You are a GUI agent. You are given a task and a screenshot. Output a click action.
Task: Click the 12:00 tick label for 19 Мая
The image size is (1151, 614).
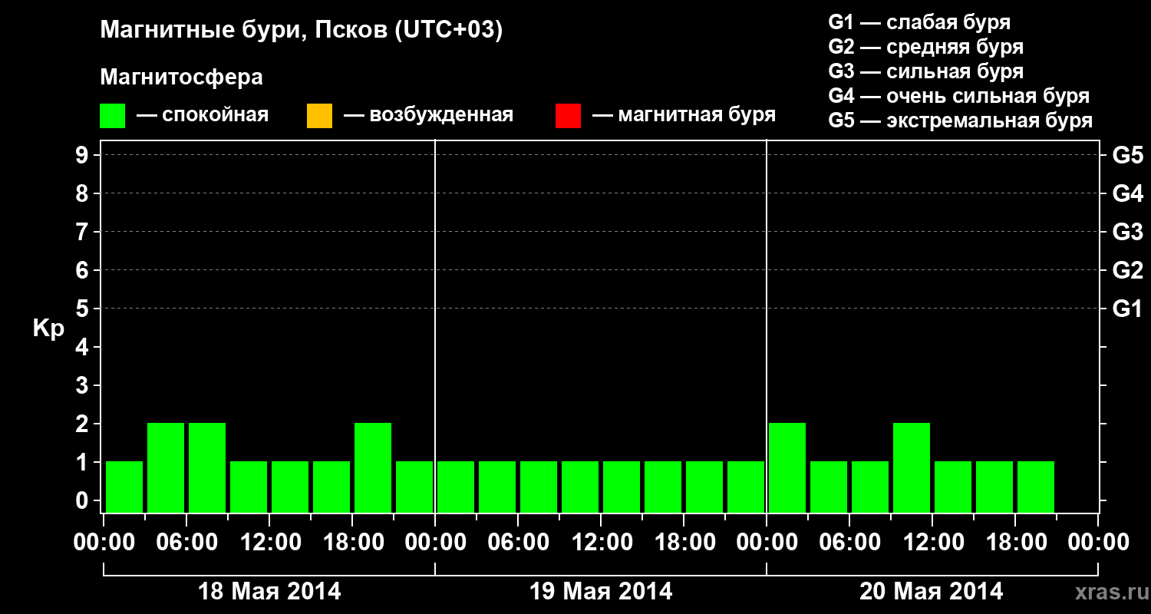pos(601,543)
